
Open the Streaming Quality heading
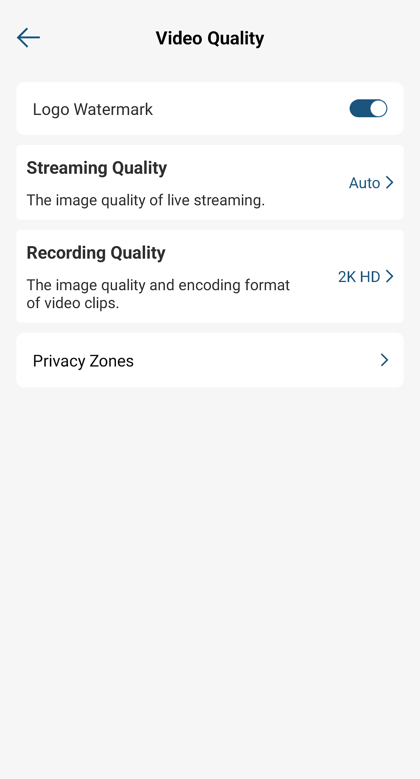tap(97, 168)
